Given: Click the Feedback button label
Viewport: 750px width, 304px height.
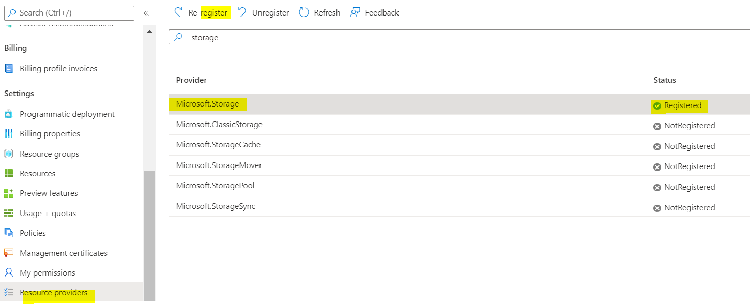Looking at the screenshot, I should pyautogui.click(x=382, y=12).
